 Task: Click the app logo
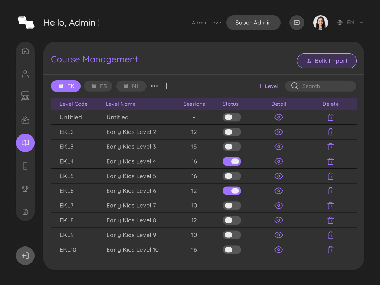click(x=26, y=23)
